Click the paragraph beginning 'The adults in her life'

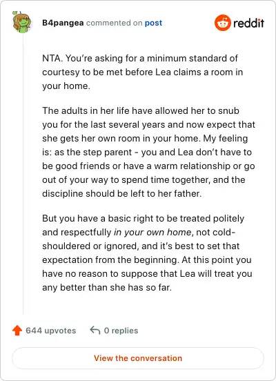pyautogui.click(x=148, y=152)
